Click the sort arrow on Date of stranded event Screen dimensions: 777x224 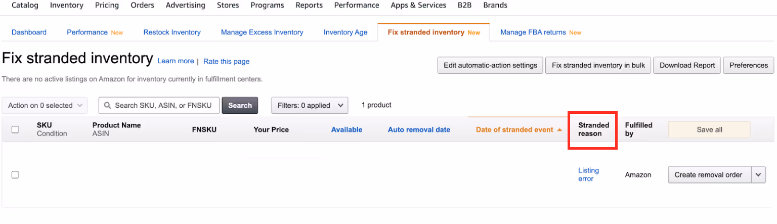pos(559,130)
